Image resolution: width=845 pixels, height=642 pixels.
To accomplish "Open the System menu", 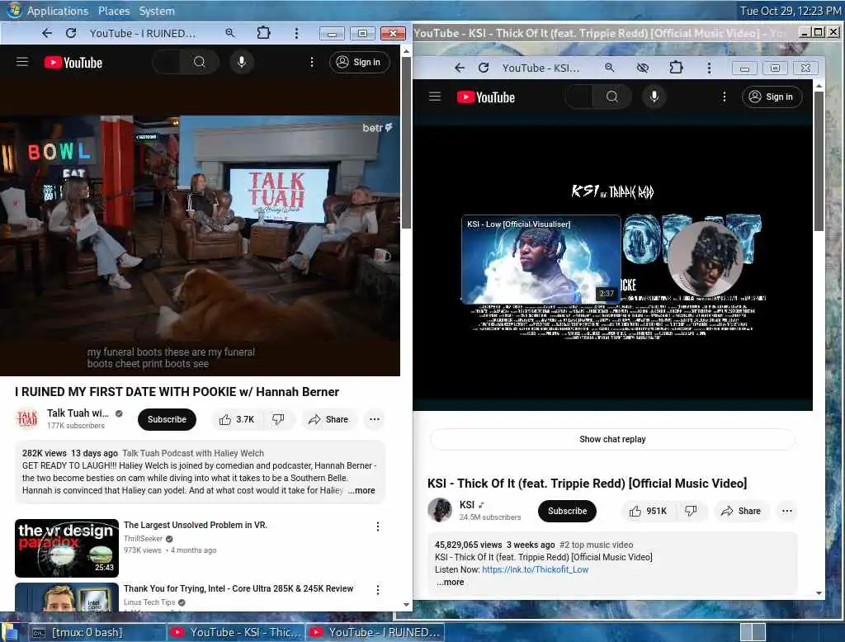I will (157, 11).
